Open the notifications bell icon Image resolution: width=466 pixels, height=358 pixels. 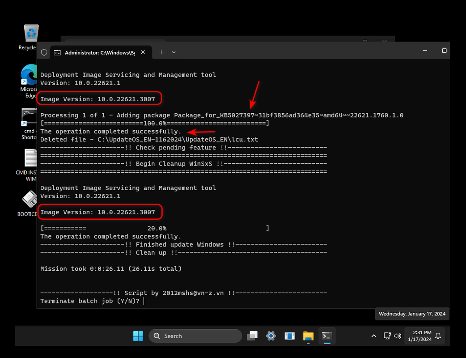click(x=438, y=336)
